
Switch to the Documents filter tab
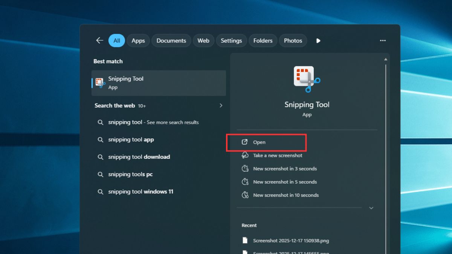click(x=171, y=41)
